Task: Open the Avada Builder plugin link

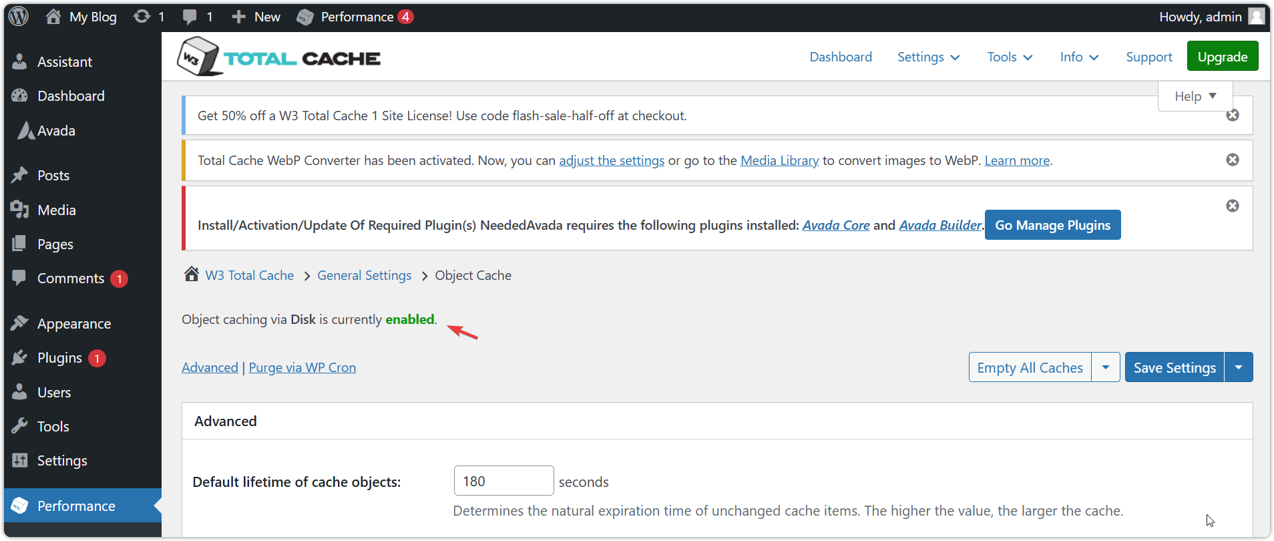Action: click(x=940, y=225)
